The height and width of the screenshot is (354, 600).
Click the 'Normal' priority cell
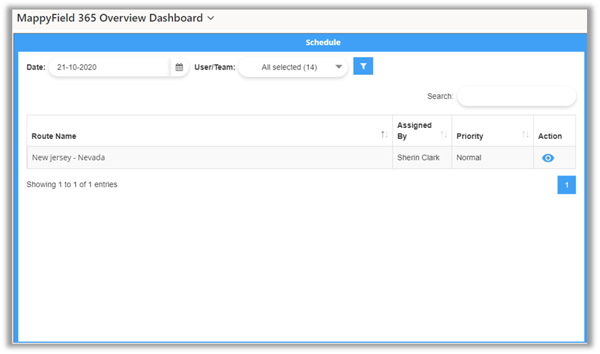(x=468, y=158)
